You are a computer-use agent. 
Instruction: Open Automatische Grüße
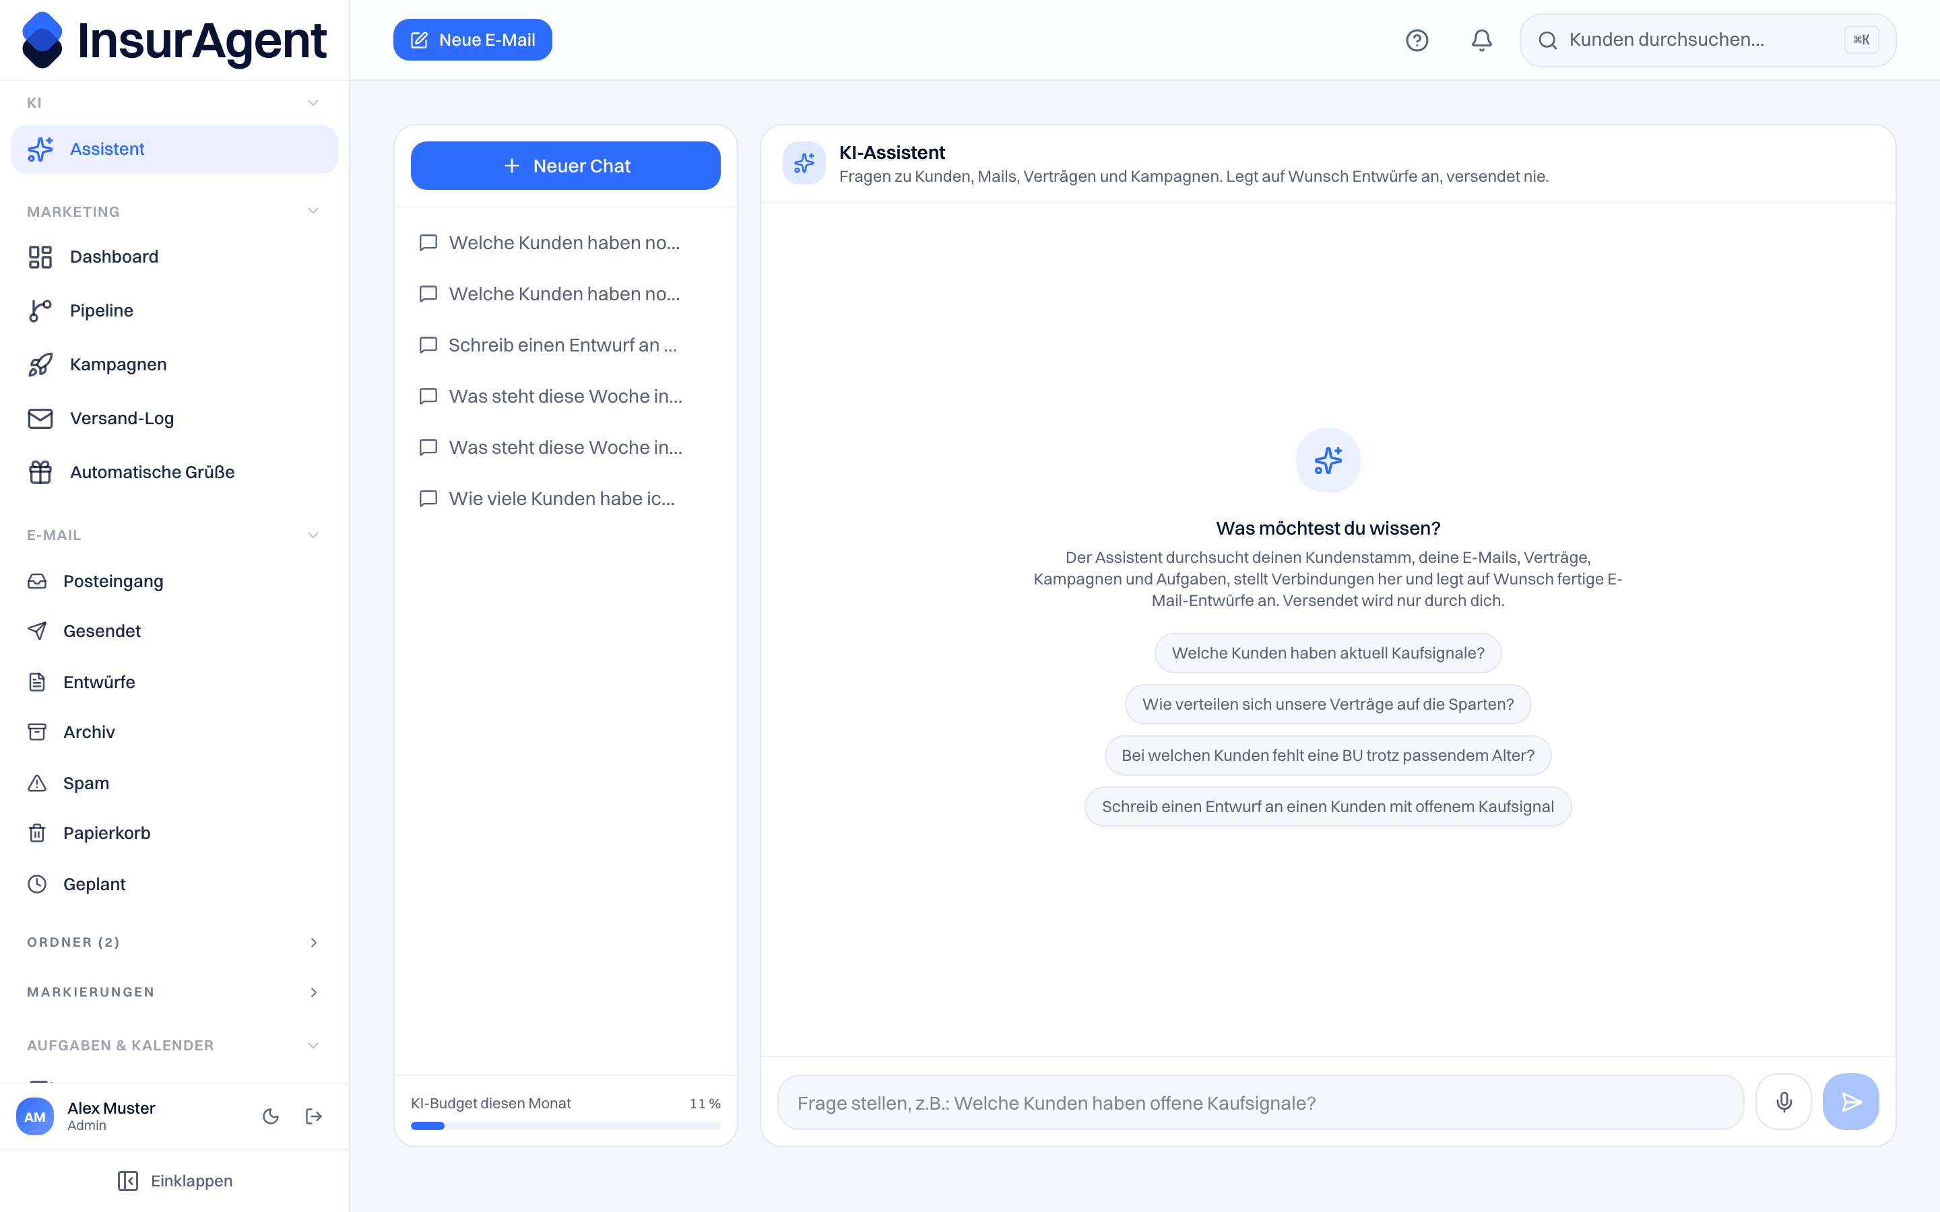[174, 472]
